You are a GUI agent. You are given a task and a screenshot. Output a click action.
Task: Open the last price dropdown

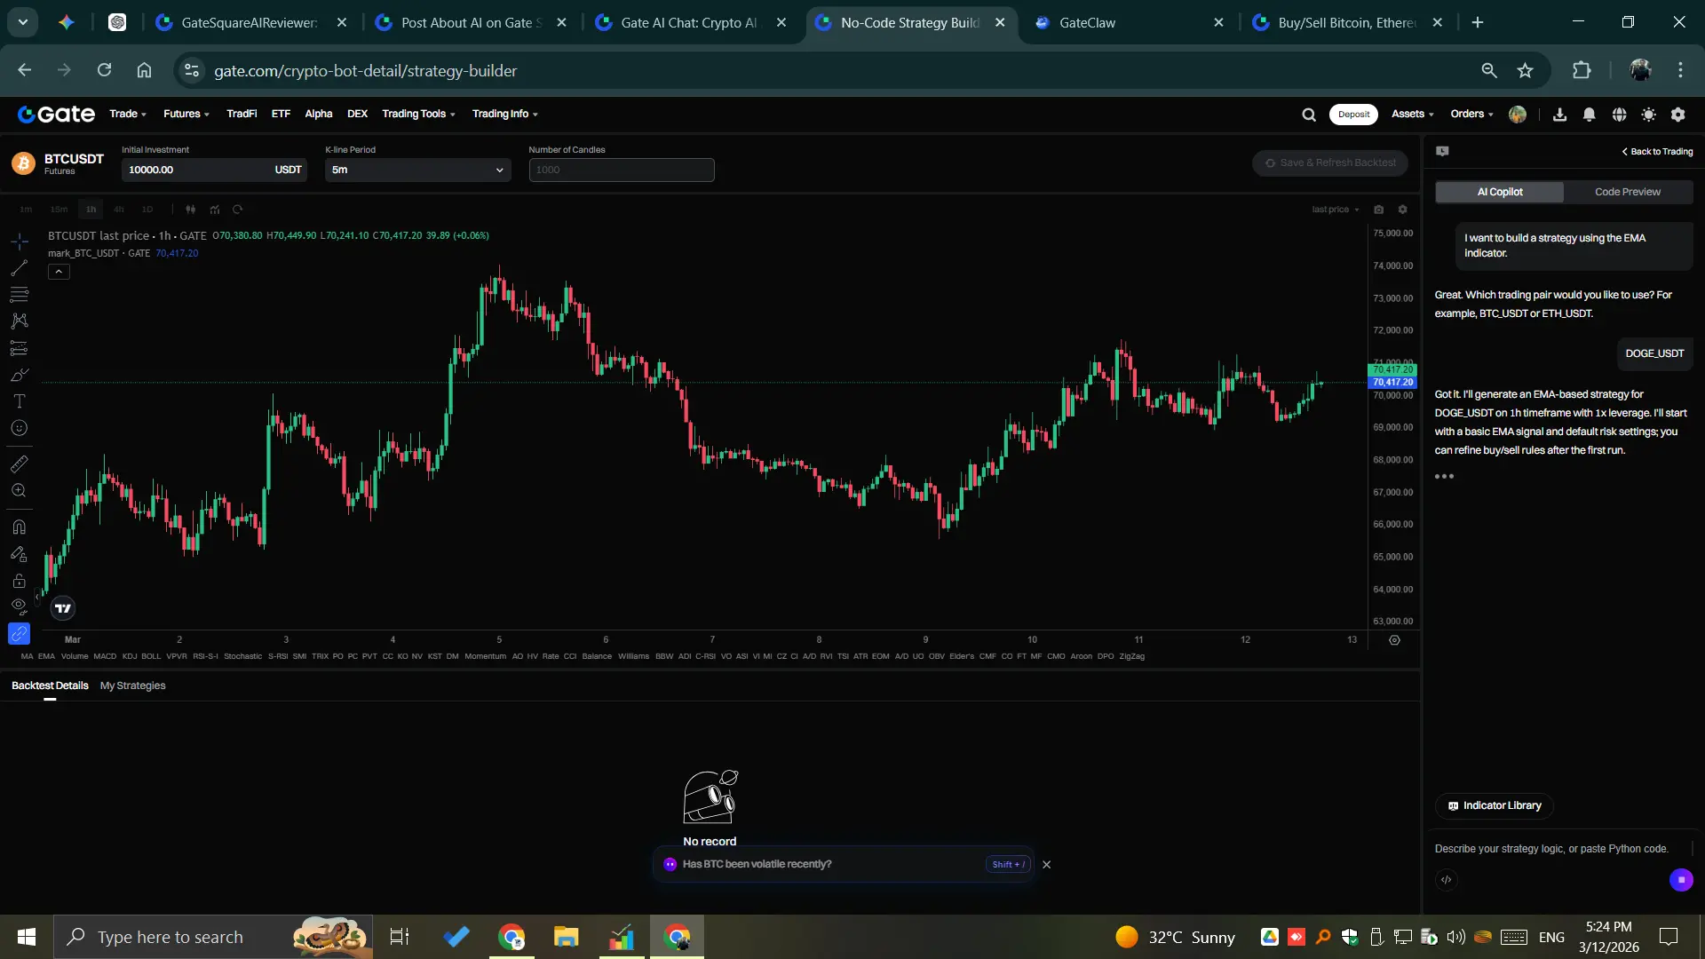click(1336, 210)
